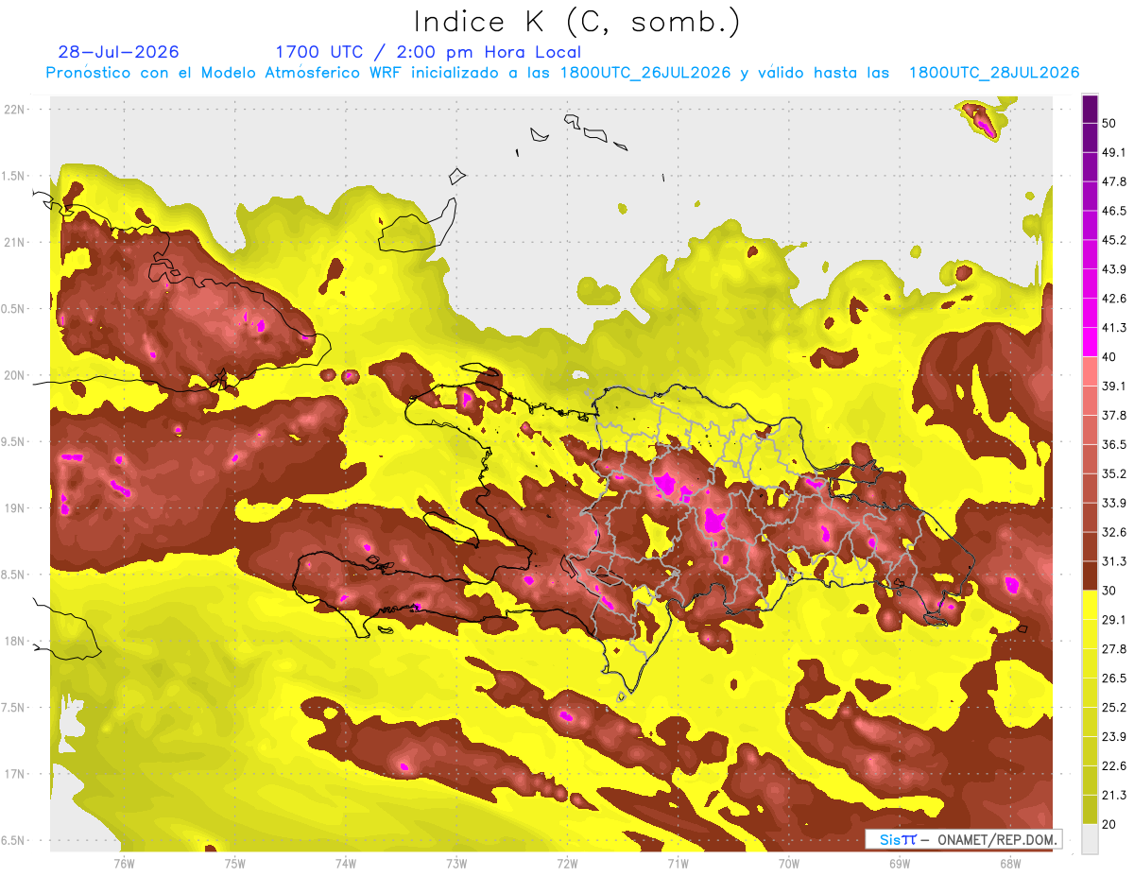1134x876 pixels.
Task: Click the "35.2" color scale value
Action: click(x=1114, y=473)
